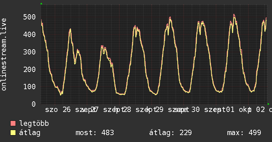Click the most: 483 value
272x142 pixels.
[95, 133]
